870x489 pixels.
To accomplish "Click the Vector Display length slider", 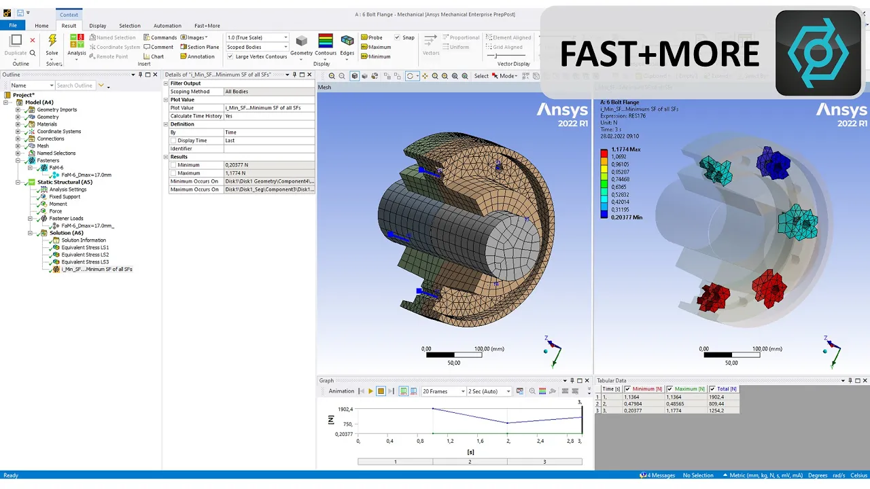I will tap(504, 56).
